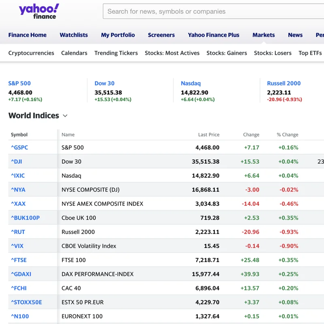The width and height of the screenshot is (324, 324).
Task: Open the Cryptocurrencies tab
Action: pyautogui.click(x=30, y=53)
